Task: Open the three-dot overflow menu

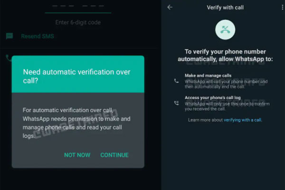Action: [282, 8]
